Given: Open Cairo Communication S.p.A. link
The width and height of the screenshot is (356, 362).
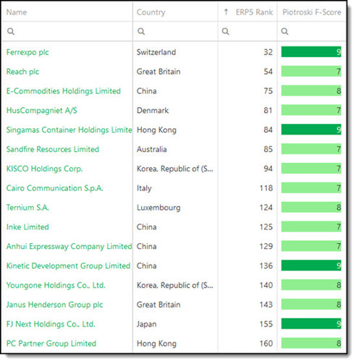Looking at the screenshot, I should [x=55, y=188].
